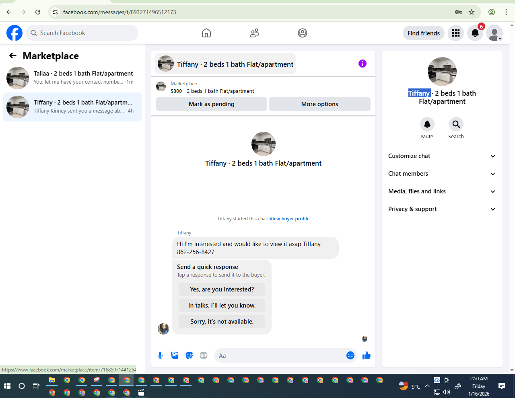
Task: Search in conversation magnifier icon
Action: coord(456,124)
